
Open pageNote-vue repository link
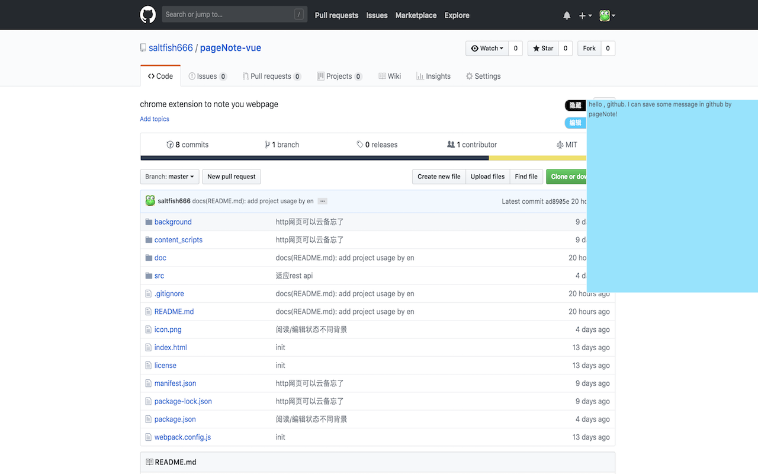(x=230, y=48)
